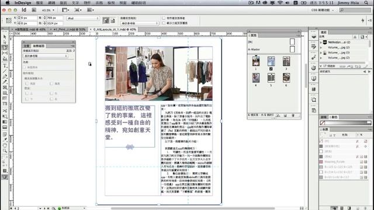The width and height of the screenshot is (374, 210).
Task: Choose the Page tool in toolbox
Action: tap(5, 47)
